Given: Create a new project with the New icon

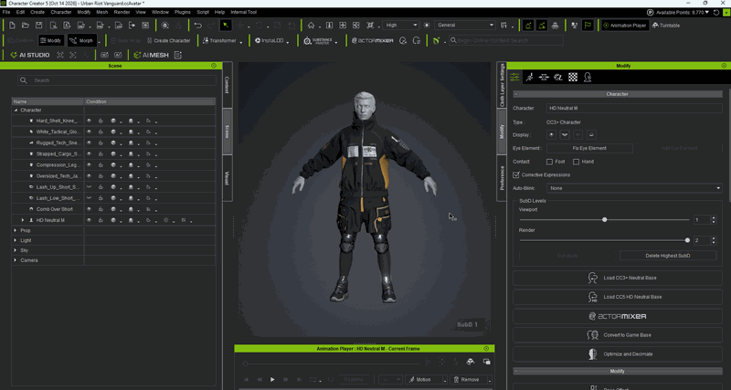Looking at the screenshot, I should coord(13,26).
